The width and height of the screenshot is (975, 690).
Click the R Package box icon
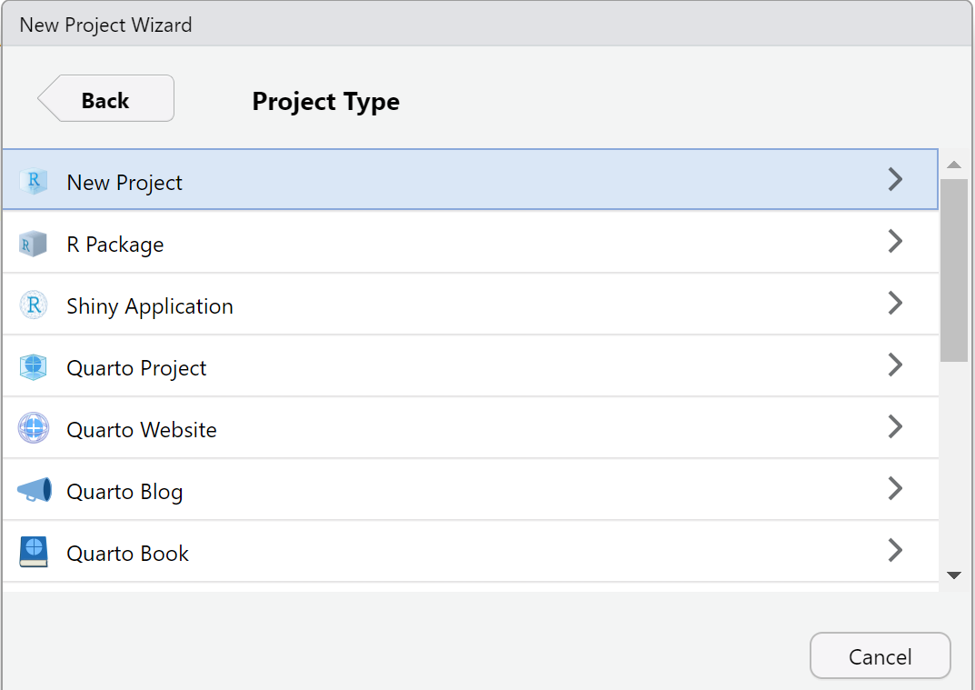point(34,244)
